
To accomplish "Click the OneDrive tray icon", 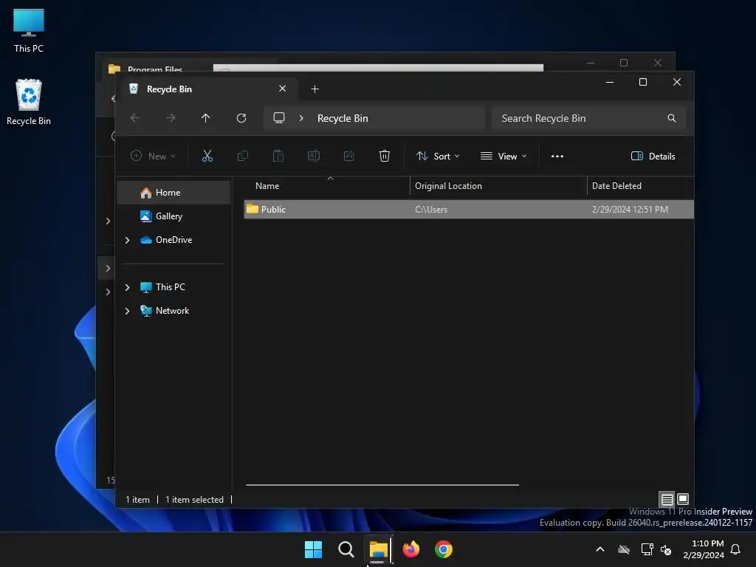I will click(624, 549).
